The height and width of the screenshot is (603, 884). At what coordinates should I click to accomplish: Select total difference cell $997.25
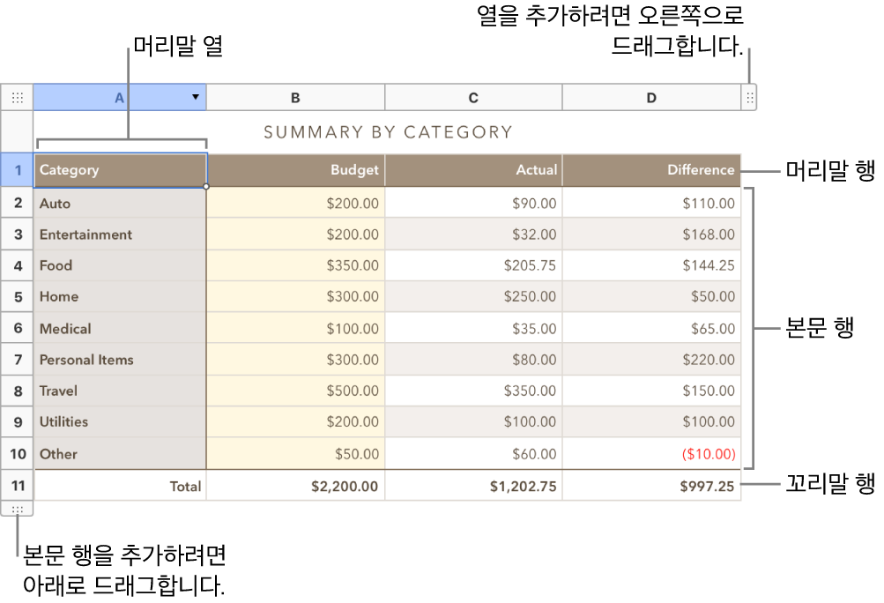pyautogui.click(x=651, y=486)
